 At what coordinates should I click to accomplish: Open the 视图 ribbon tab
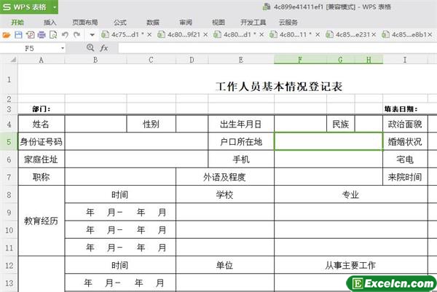point(219,23)
